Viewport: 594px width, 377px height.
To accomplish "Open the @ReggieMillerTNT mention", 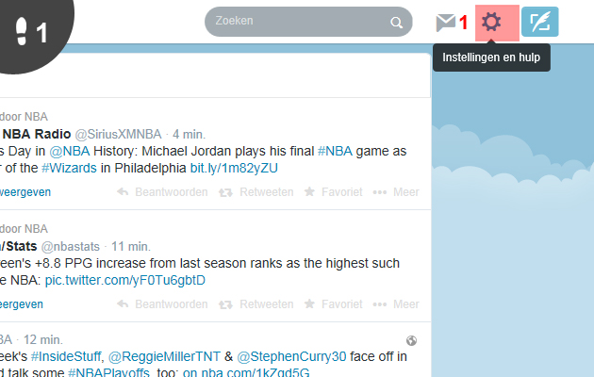I will click(164, 356).
